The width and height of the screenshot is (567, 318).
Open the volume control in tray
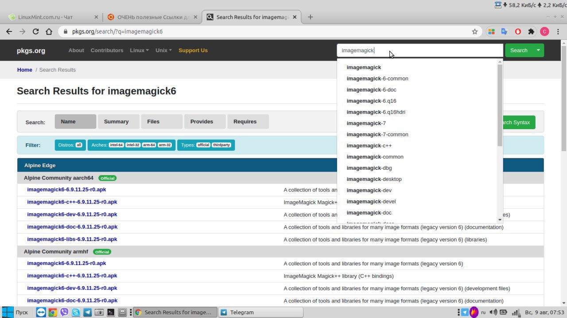[x=494, y=312]
